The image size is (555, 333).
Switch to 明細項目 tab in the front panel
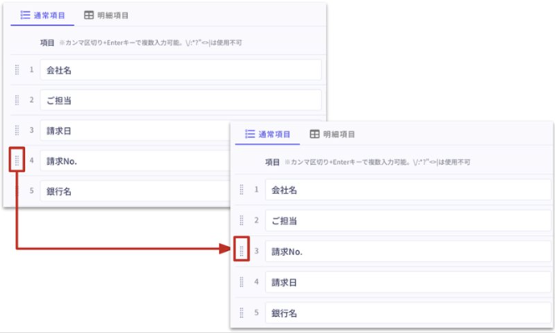pos(332,134)
